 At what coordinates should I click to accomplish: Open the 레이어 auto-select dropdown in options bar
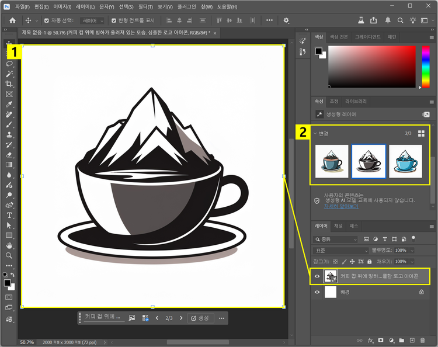pos(92,20)
